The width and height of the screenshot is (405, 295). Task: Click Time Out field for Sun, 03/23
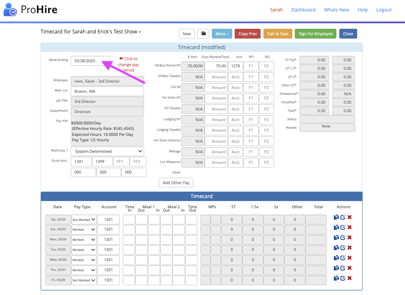[191, 229]
